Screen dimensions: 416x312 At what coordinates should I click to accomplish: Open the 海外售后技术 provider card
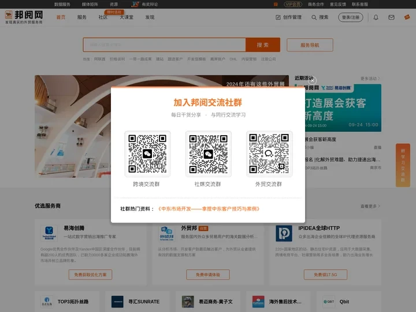click(x=278, y=302)
